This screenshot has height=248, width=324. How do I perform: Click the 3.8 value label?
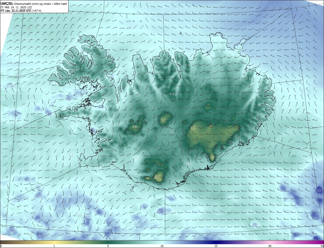(x=134, y=127)
